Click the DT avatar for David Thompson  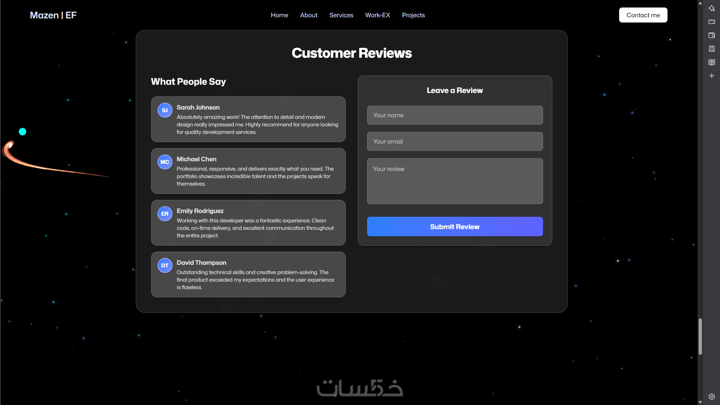pyautogui.click(x=165, y=265)
